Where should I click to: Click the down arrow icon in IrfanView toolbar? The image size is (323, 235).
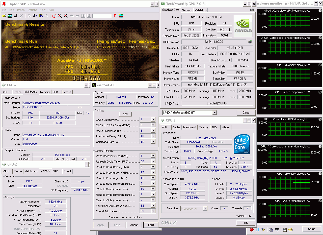tap(89, 16)
